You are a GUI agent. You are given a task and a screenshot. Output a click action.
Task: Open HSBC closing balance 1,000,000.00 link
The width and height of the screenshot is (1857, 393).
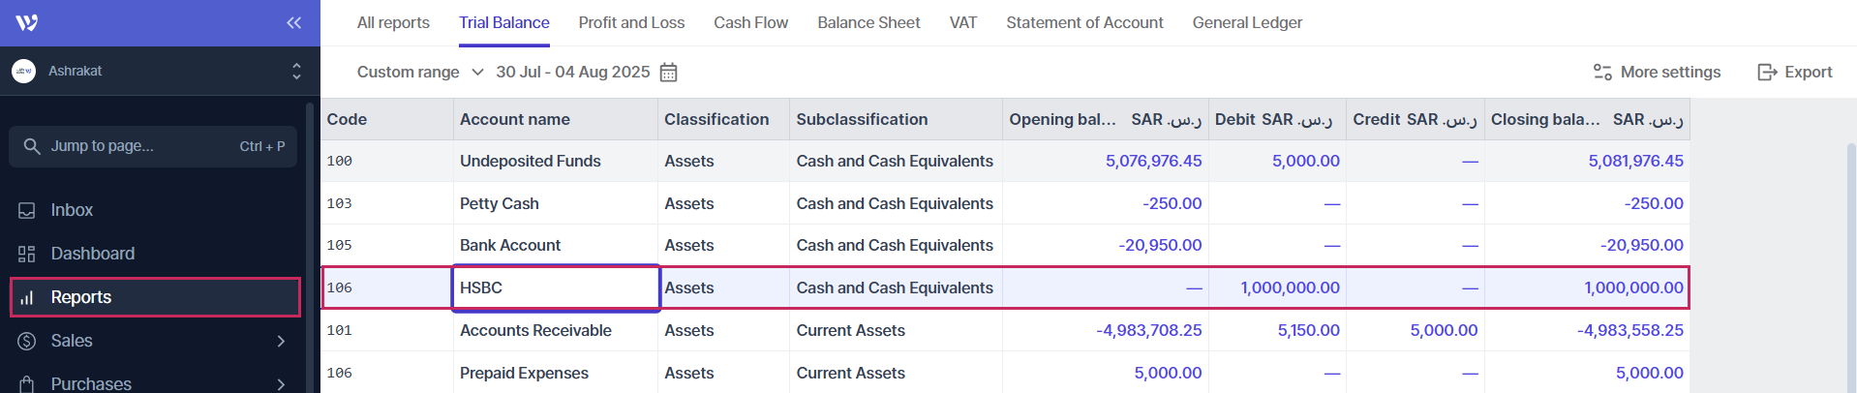pos(1633,287)
